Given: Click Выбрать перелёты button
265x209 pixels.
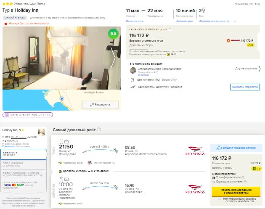Looking at the screenshot, I should click(245, 87).
